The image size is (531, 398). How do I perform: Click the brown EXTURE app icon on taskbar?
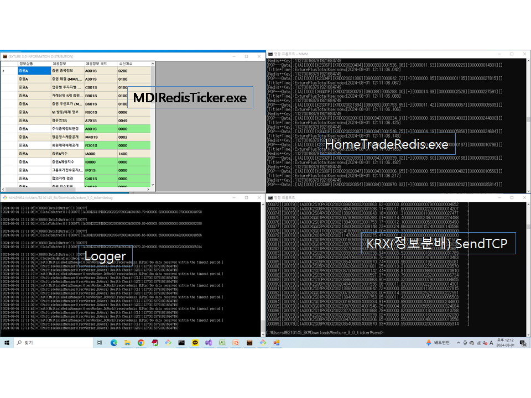[x=249, y=343]
